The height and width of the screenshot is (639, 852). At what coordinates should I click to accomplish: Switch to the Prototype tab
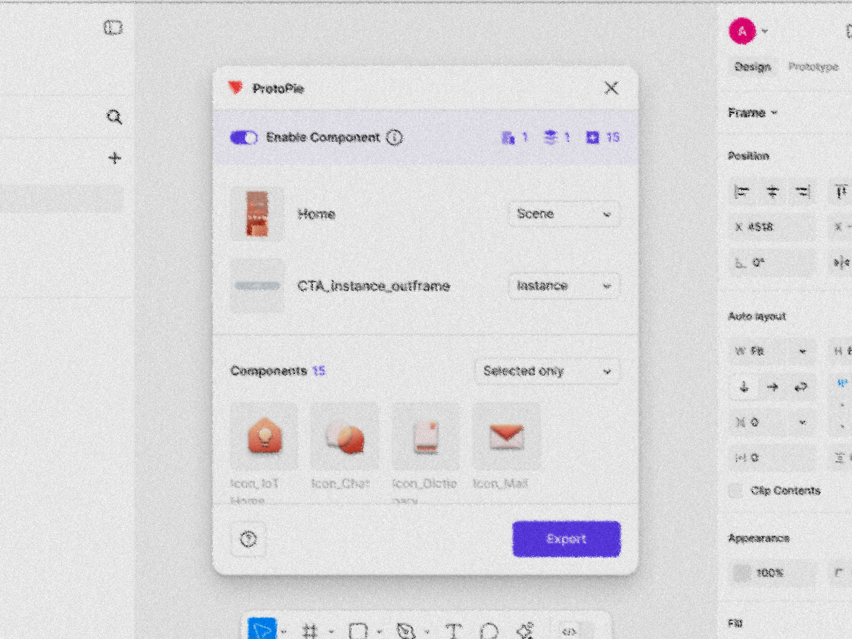[813, 67]
